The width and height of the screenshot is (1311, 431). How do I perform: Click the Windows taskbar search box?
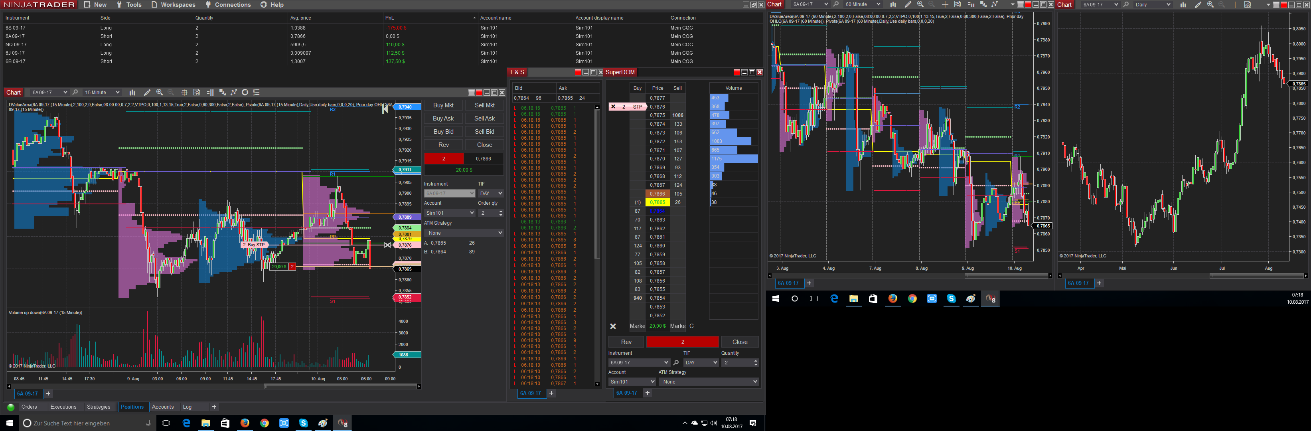[x=87, y=423]
